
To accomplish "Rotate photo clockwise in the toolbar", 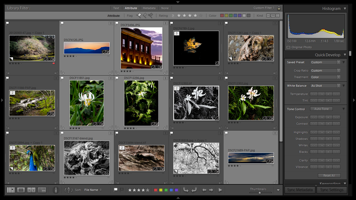I will pyautogui.click(x=194, y=190).
